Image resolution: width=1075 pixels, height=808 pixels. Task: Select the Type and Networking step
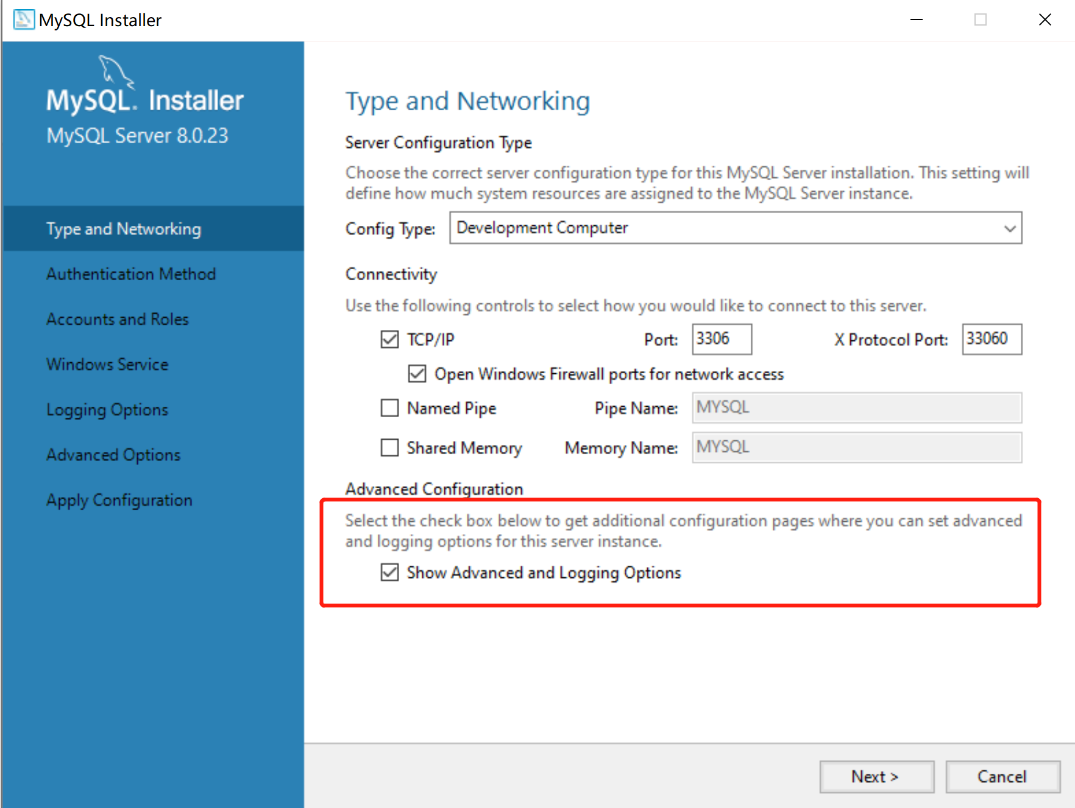[x=123, y=228]
